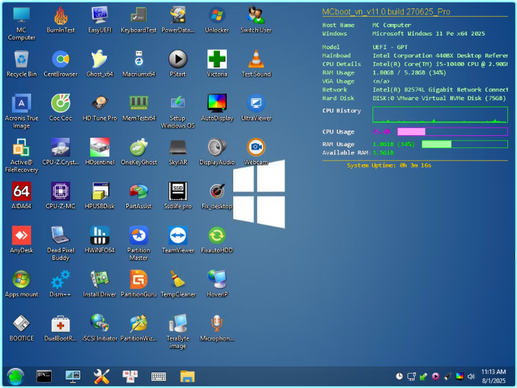Screen dimensions: 517x388
Task: Select the Macriumx64 shortcut
Action: (x=139, y=64)
